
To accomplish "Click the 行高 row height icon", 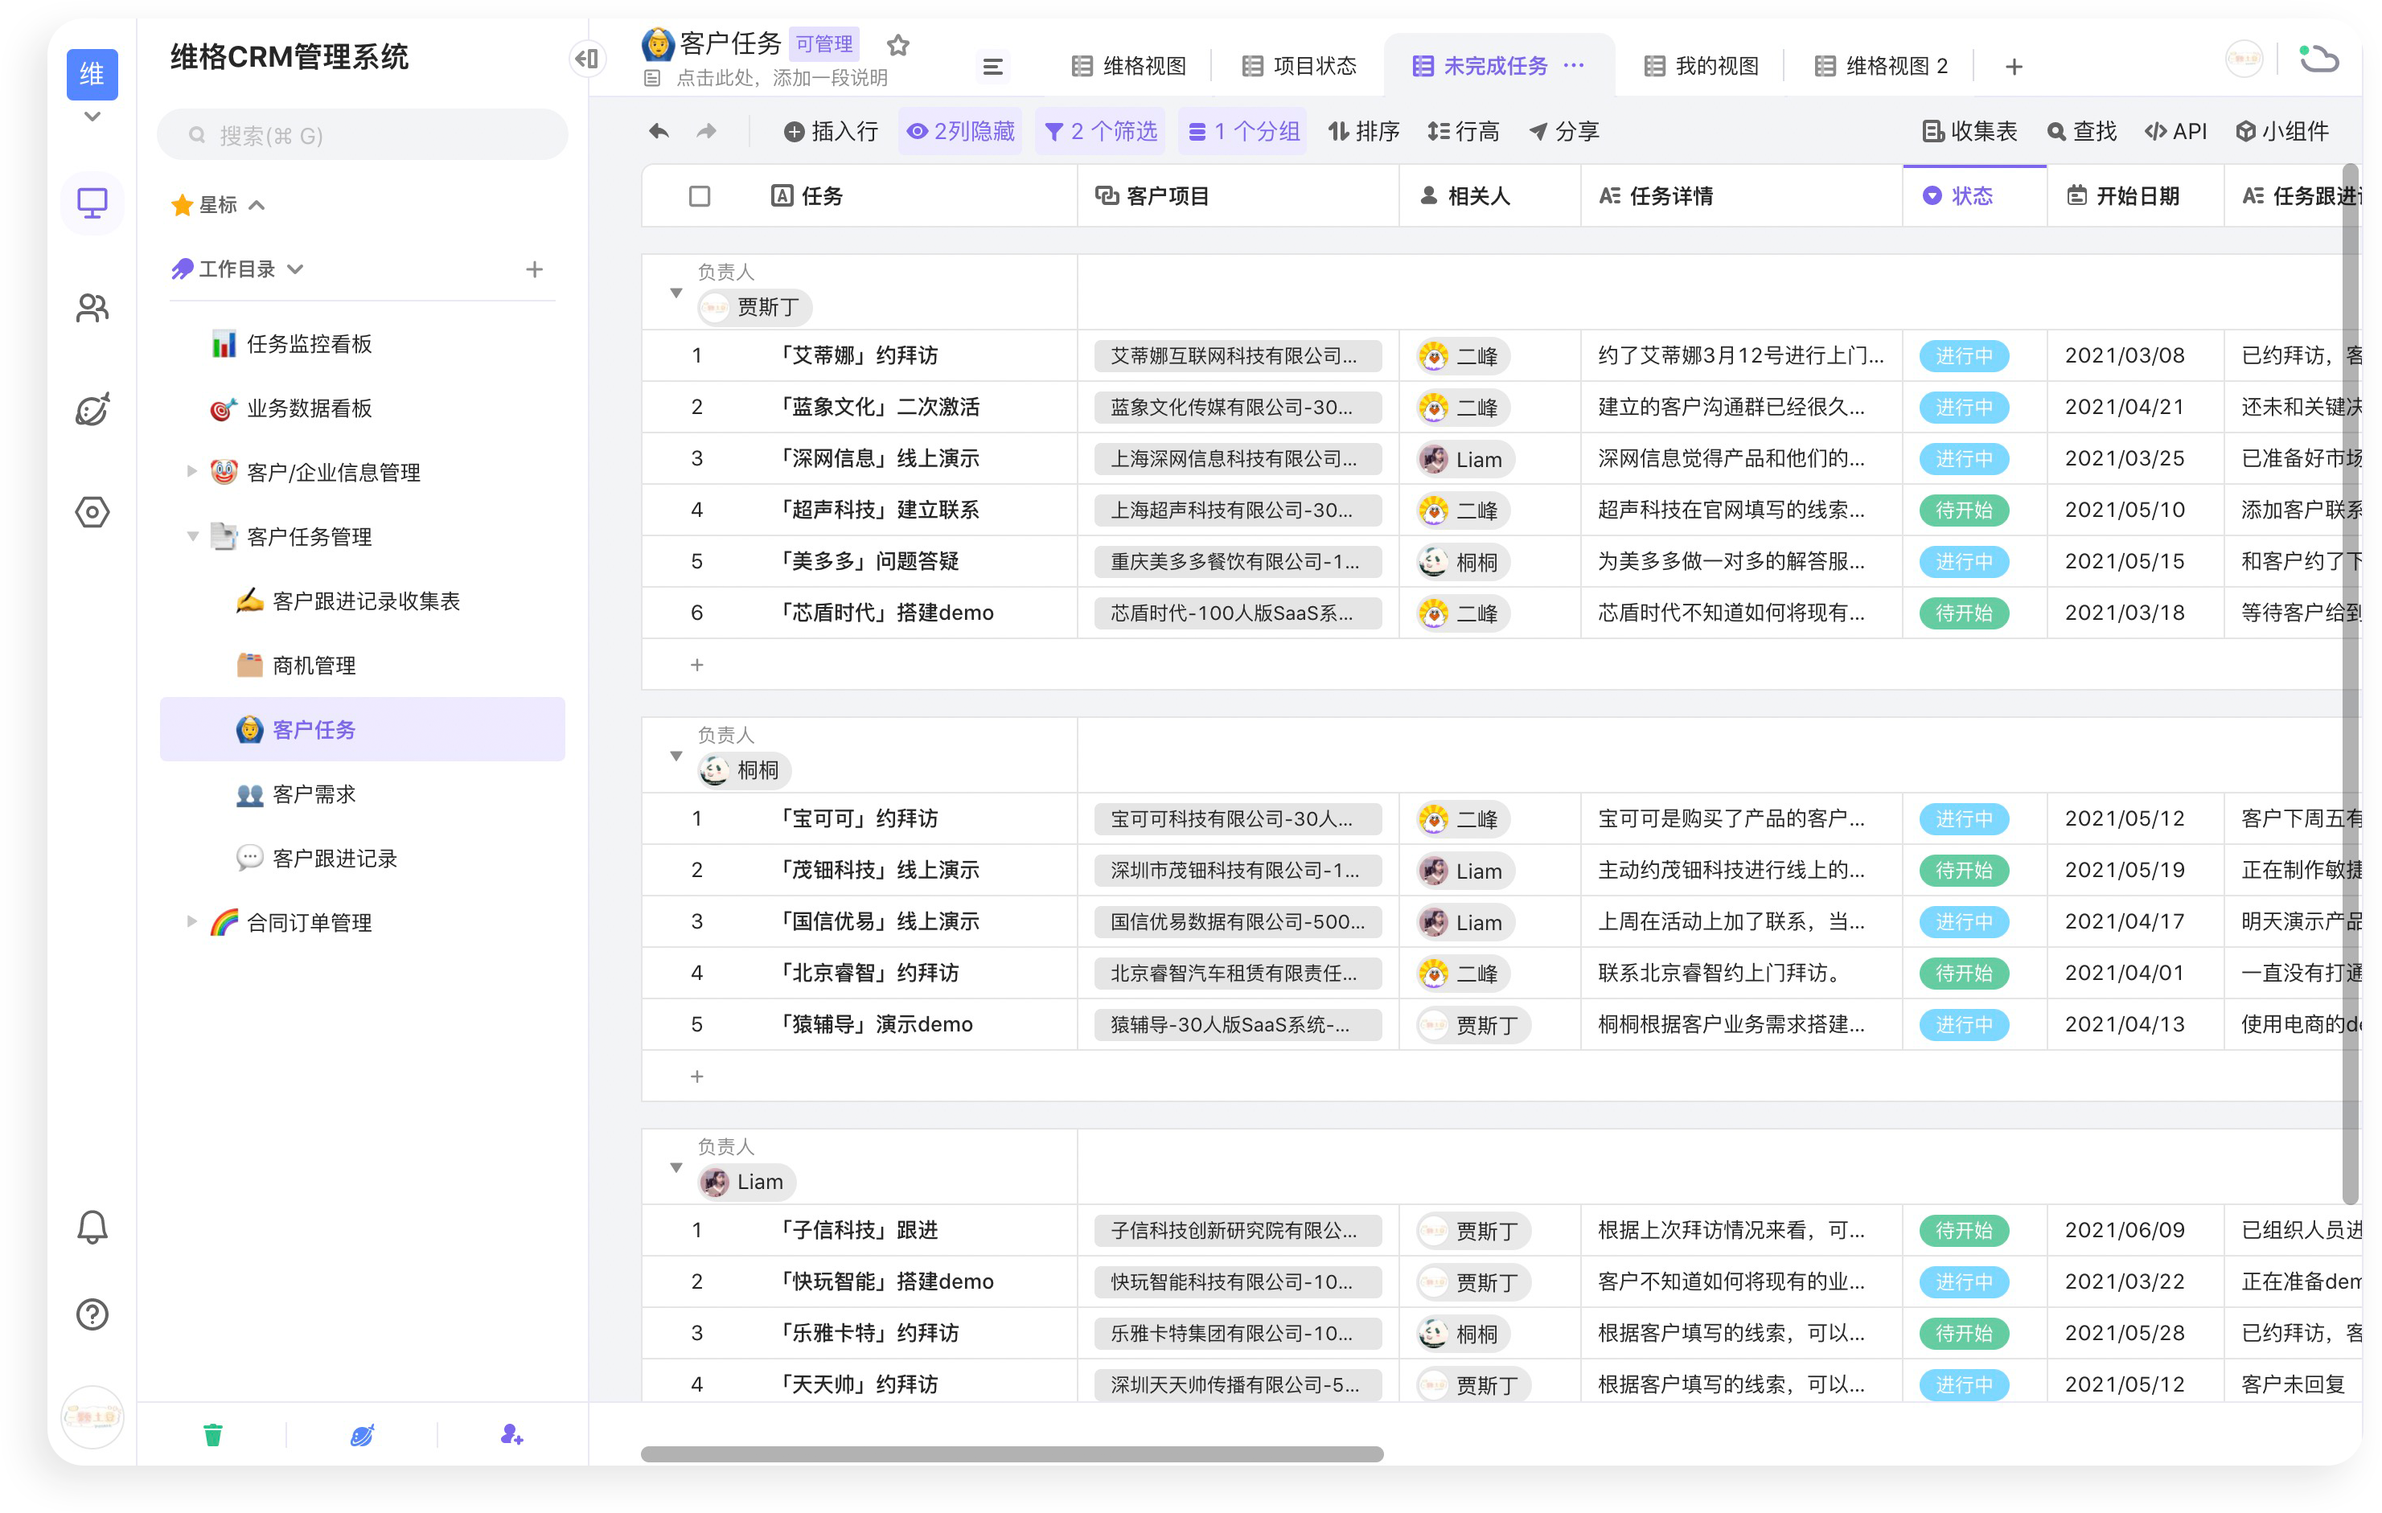I will coord(1464,130).
